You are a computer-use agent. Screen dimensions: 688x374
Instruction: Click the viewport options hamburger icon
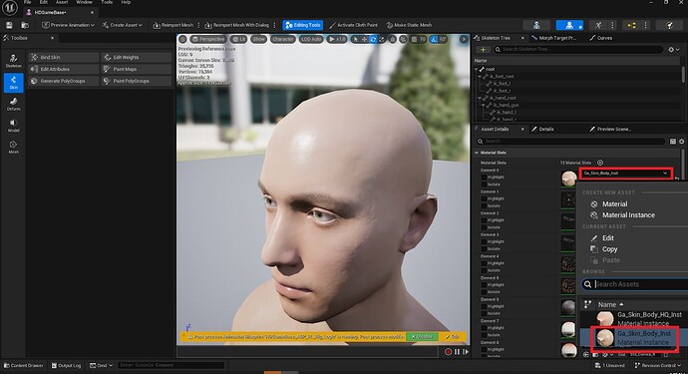coord(183,40)
